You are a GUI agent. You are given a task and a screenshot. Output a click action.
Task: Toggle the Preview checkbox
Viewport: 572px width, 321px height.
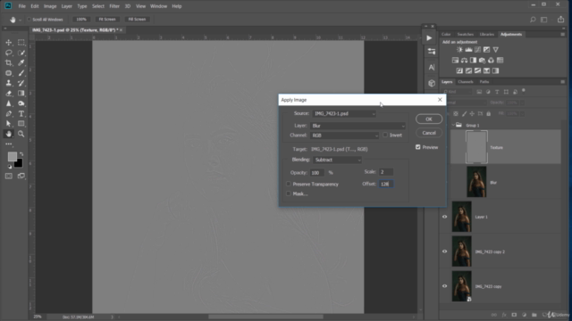[x=417, y=147]
